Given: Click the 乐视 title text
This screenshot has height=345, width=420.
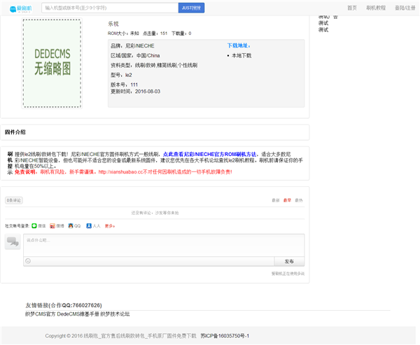Looking at the screenshot, I should (113, 24).
